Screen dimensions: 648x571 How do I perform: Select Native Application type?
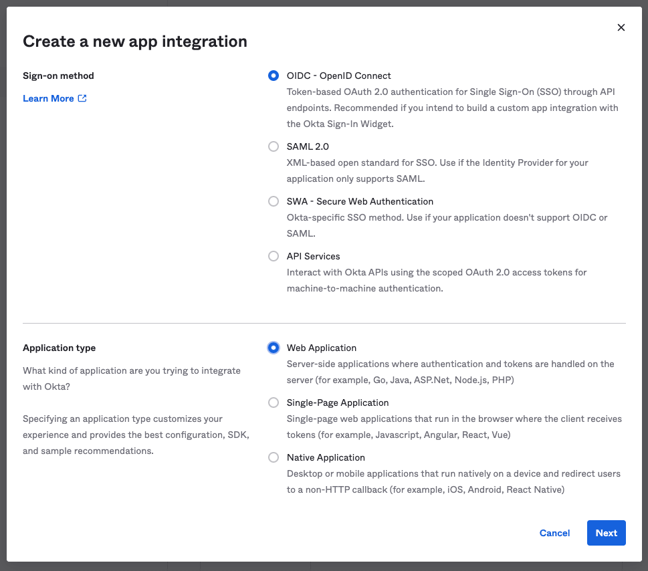[x=274, y=457]
